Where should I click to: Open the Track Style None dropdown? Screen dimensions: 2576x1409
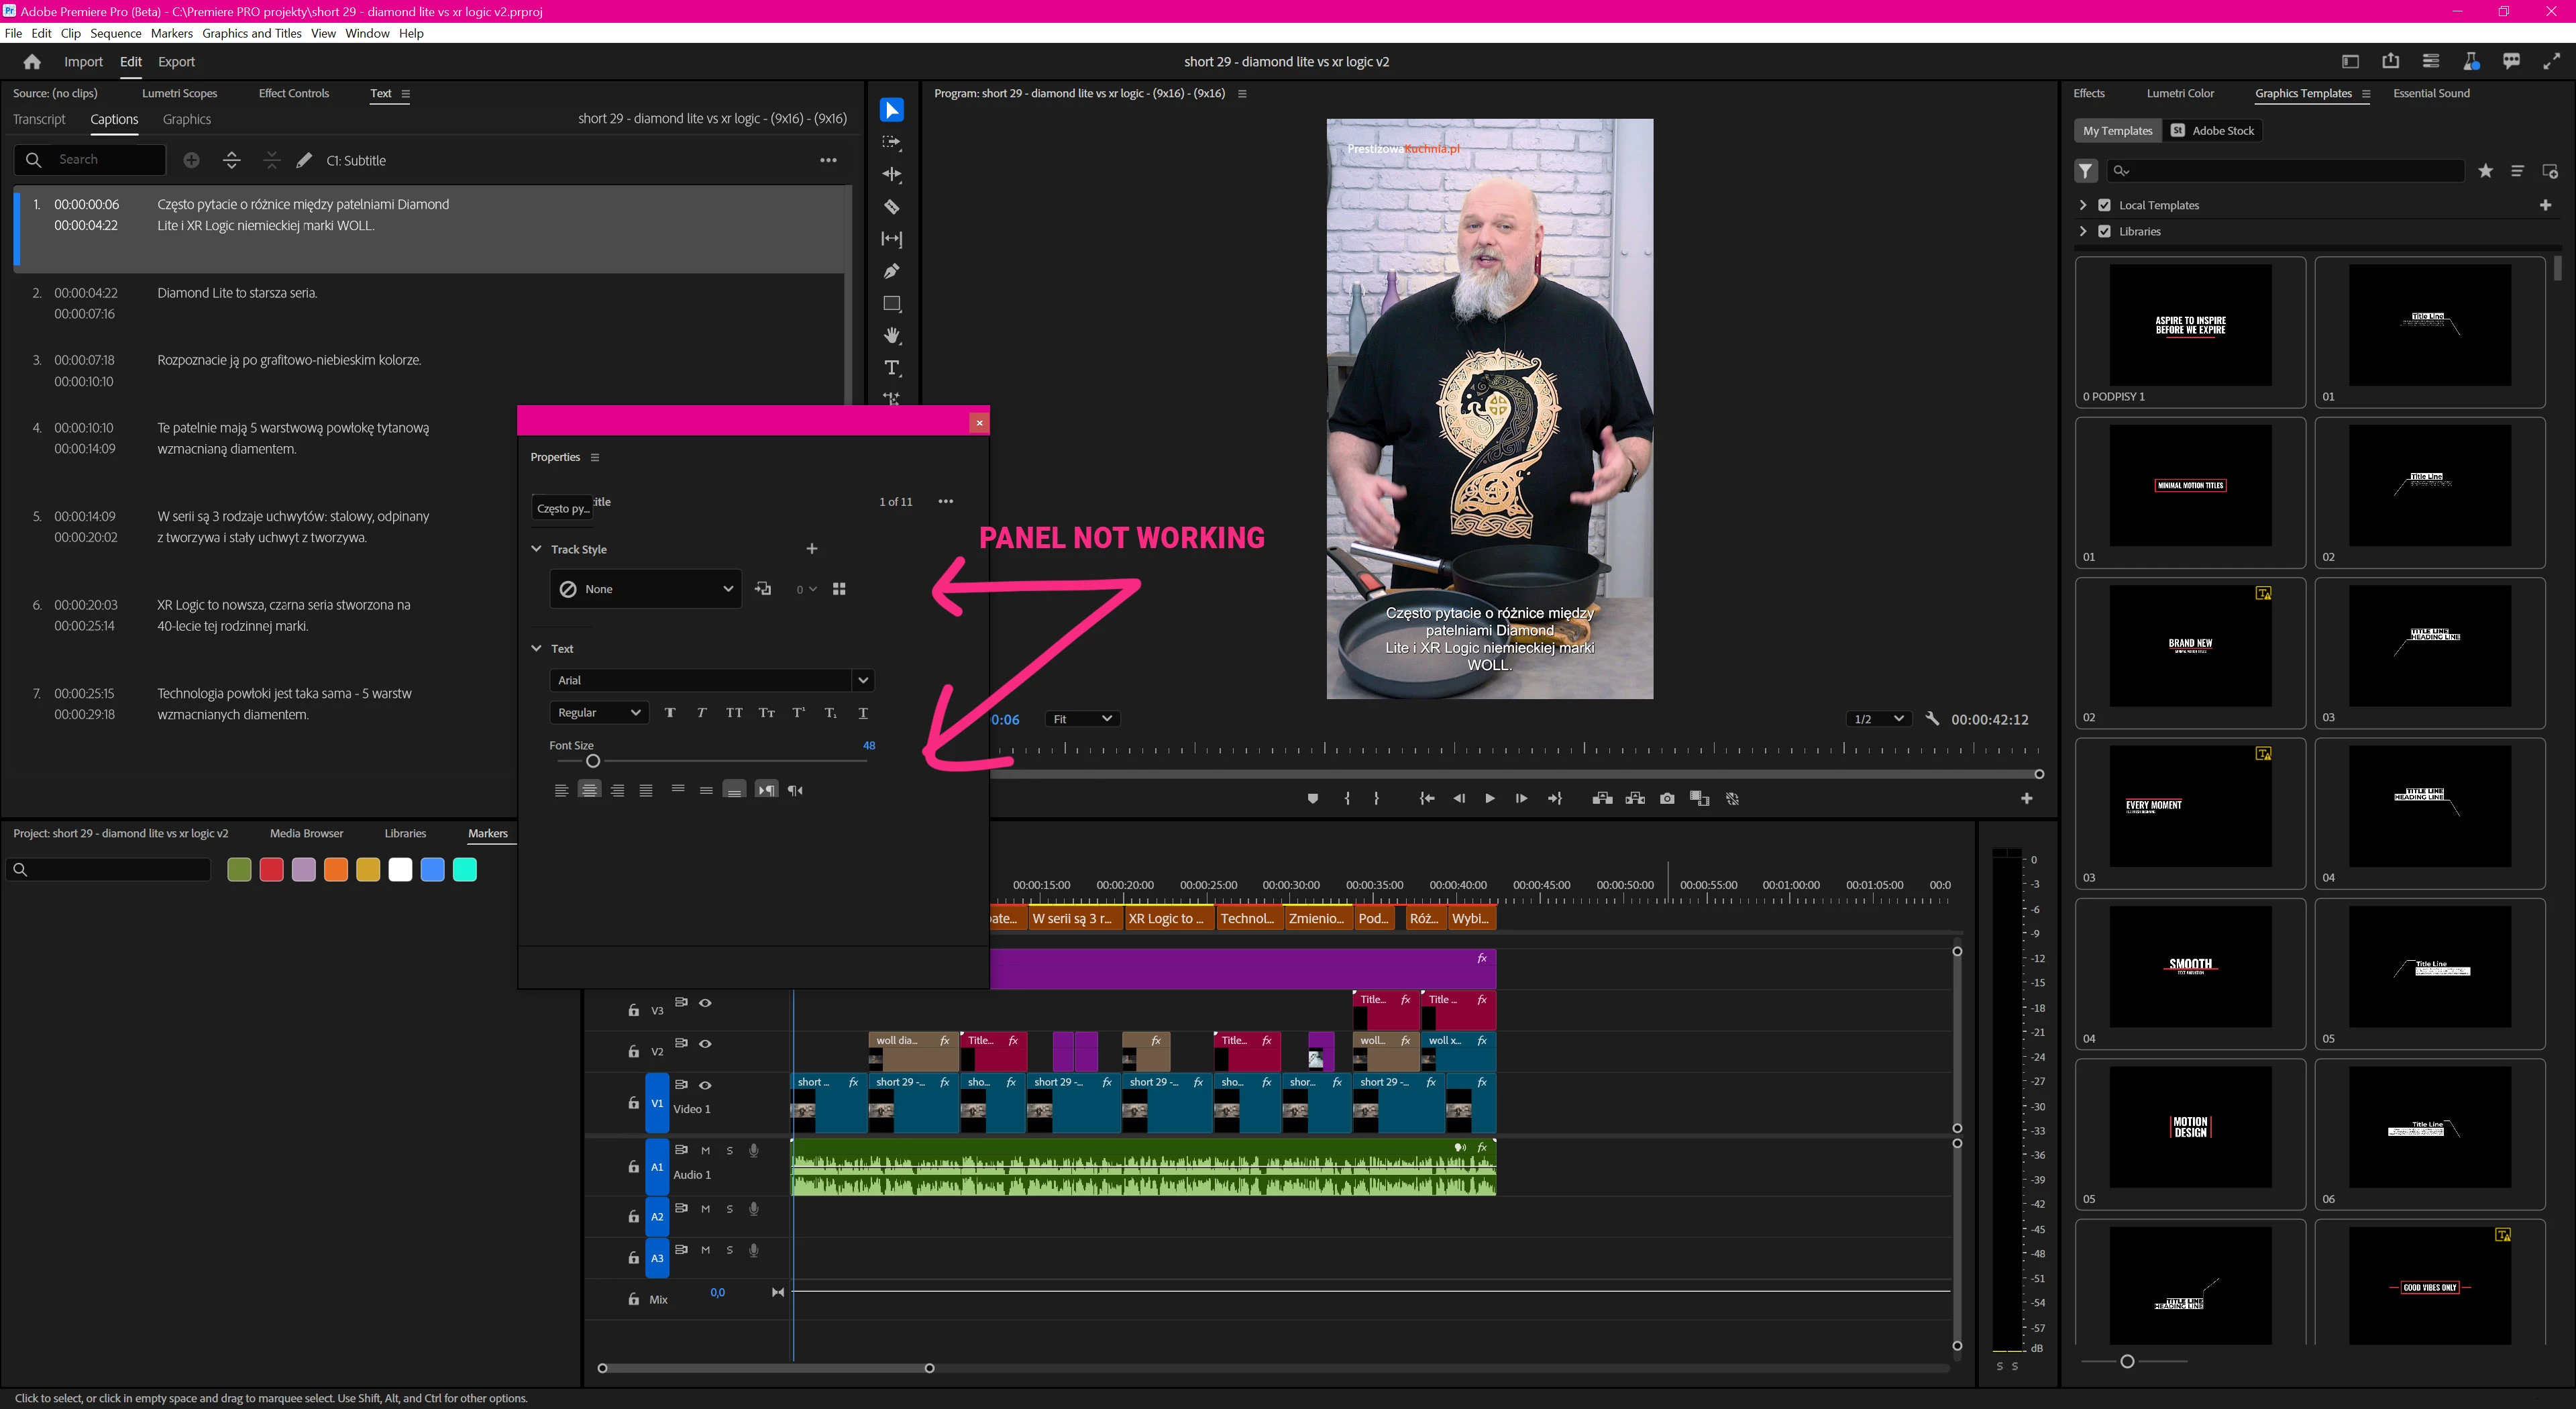(645, 589)
